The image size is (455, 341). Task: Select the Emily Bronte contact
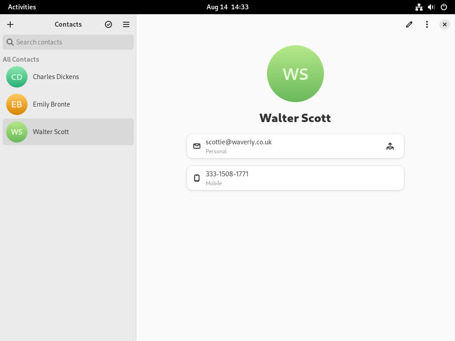(68, 104)
